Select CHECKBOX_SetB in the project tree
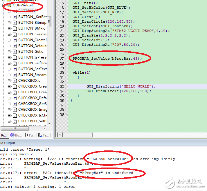The height and width of the screenshot is (191, 207). [33, 121]
